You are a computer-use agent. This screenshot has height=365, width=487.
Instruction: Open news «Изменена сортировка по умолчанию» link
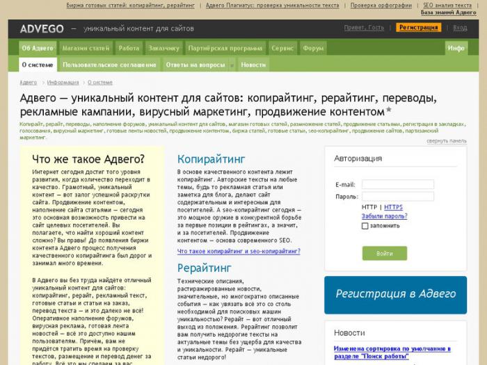392,352
